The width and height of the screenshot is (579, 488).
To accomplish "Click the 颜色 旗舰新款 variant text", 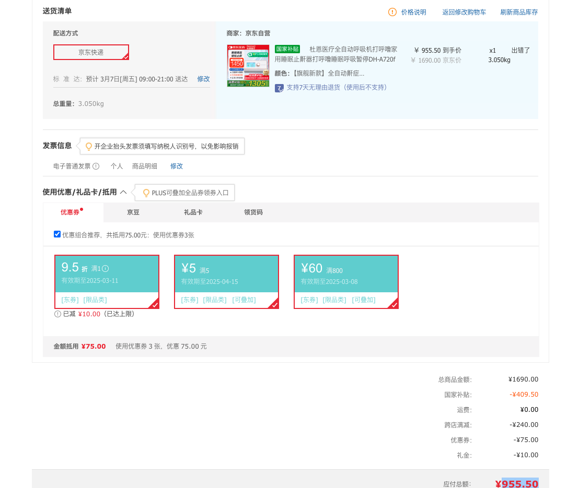I will tap(319, 74).
